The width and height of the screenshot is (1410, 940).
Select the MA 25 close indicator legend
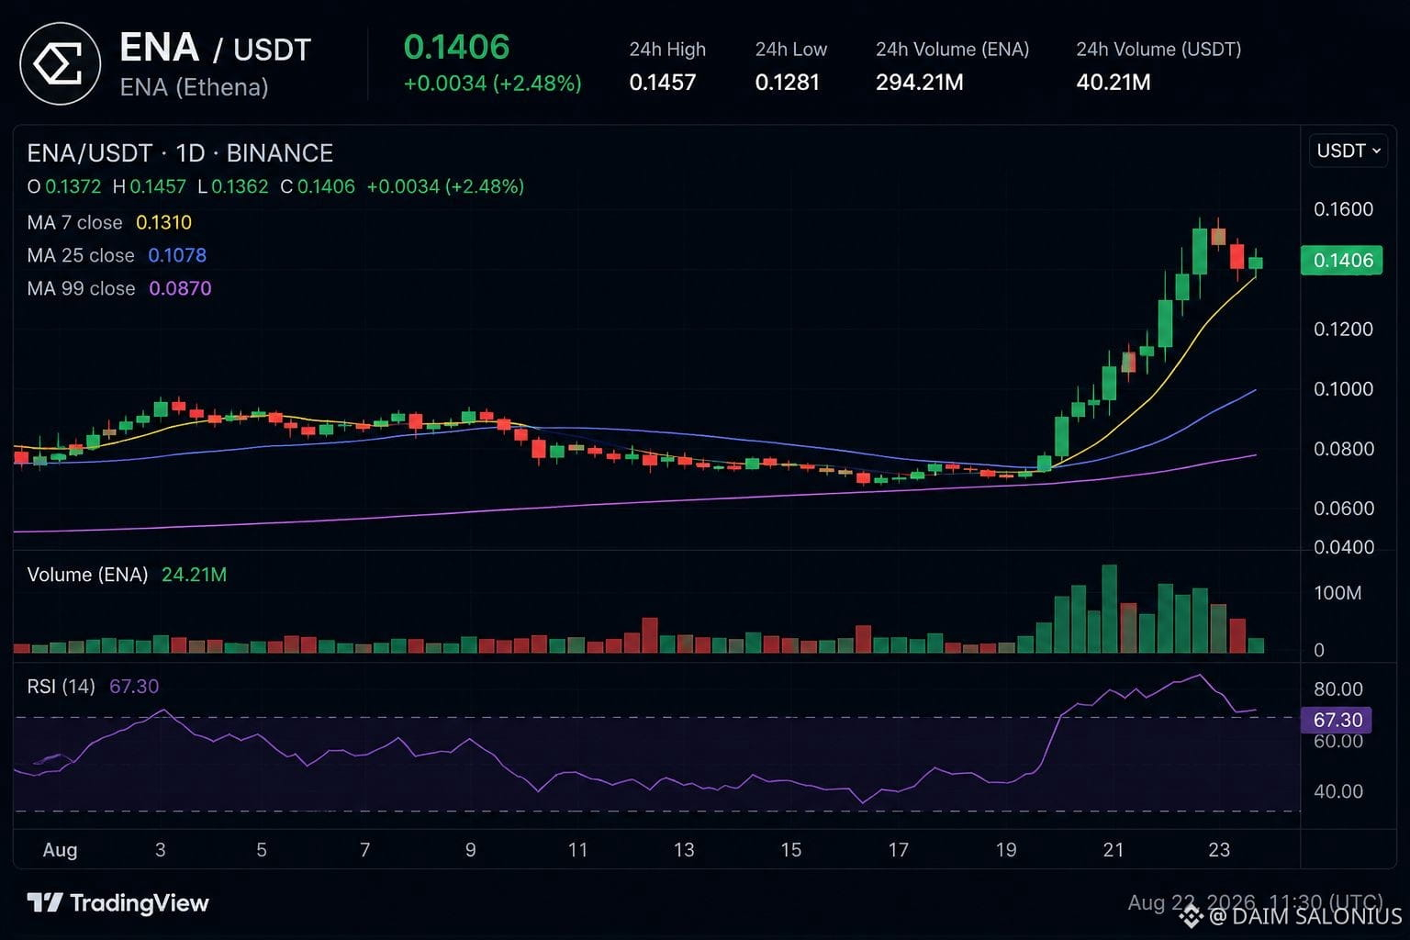(x=117, y=255)
